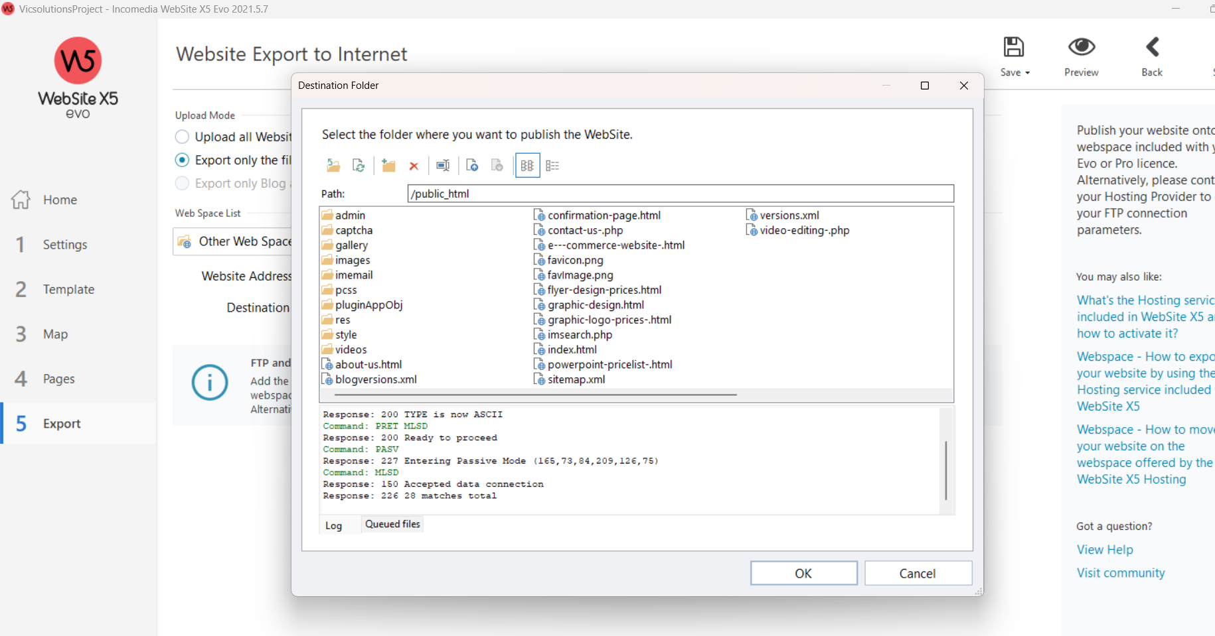Open the Other Web Space list
1215x636 pixels.
pyautogui.click(x=234, y=242)
